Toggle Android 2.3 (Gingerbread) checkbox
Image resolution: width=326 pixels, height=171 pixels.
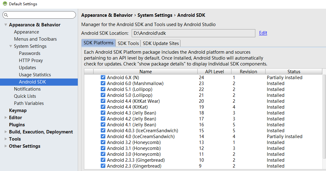click(x=103, y=166)
